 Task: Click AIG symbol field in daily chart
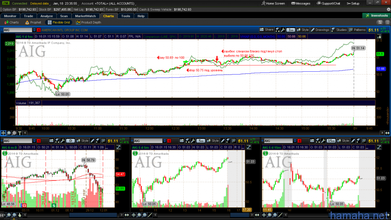[x=18, y=141]
